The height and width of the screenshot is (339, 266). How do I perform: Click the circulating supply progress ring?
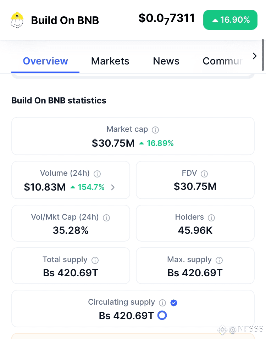[162, 315]
